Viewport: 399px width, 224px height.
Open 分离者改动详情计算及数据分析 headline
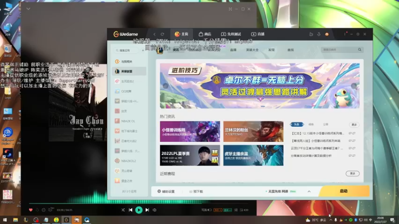[311, 156]
